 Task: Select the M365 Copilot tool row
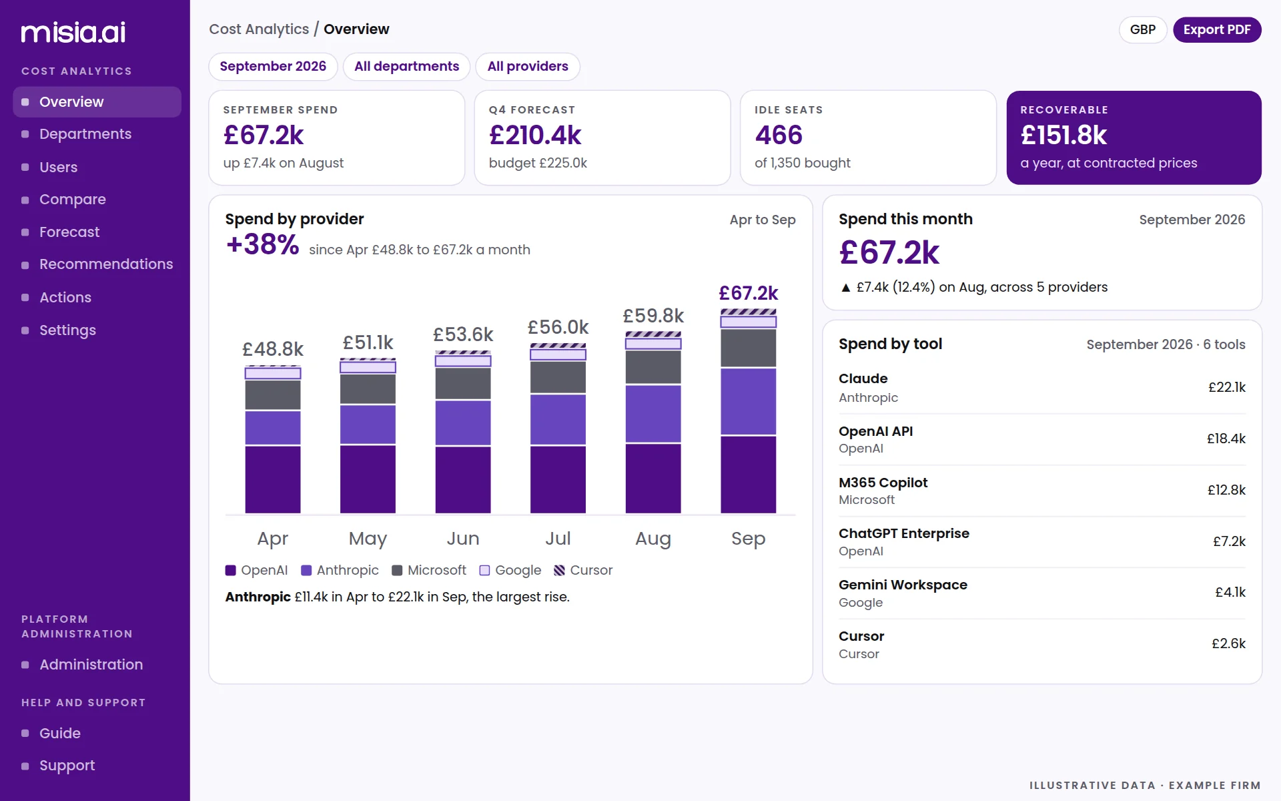pos(1042,491)
